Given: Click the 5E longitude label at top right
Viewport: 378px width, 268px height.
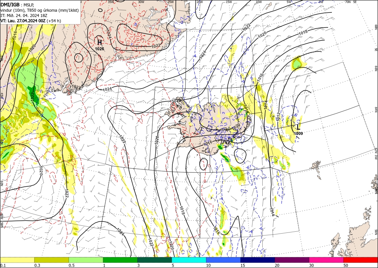Looking at the screenshot, I should (x=355, y=2).
